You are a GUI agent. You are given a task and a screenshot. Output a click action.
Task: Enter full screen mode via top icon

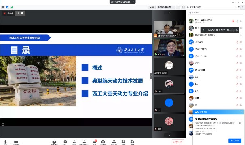tap(178, 7)
